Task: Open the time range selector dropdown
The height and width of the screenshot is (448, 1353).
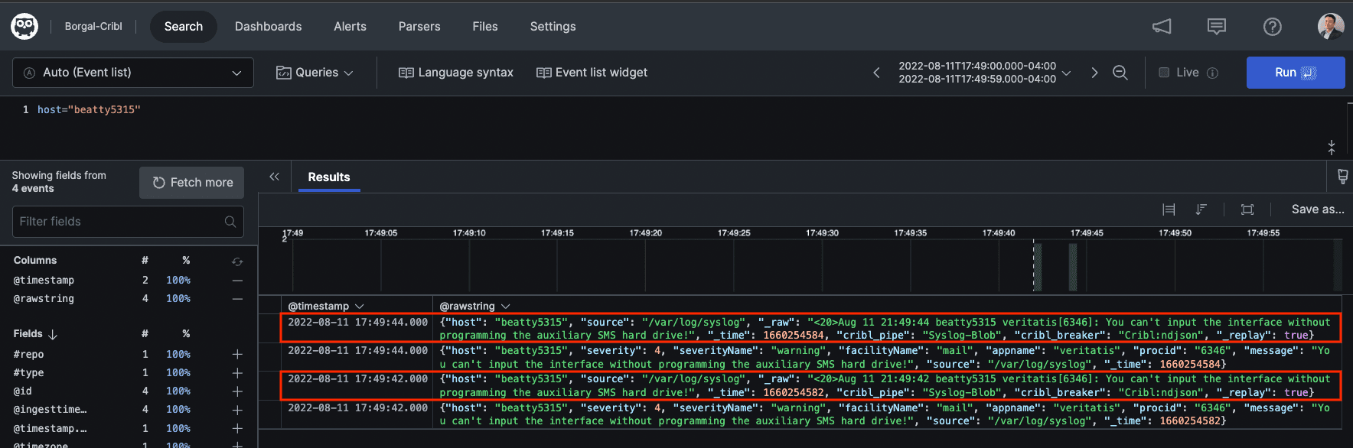Action: [x=983, y=73]
